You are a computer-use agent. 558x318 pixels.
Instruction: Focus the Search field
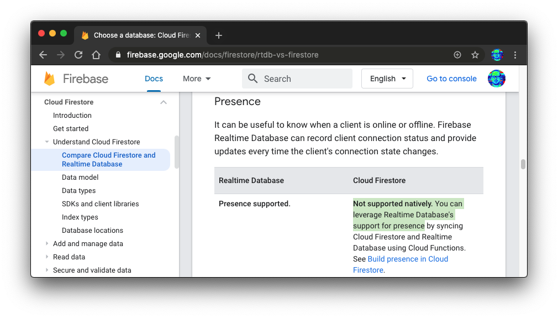(x=297, y=79)
